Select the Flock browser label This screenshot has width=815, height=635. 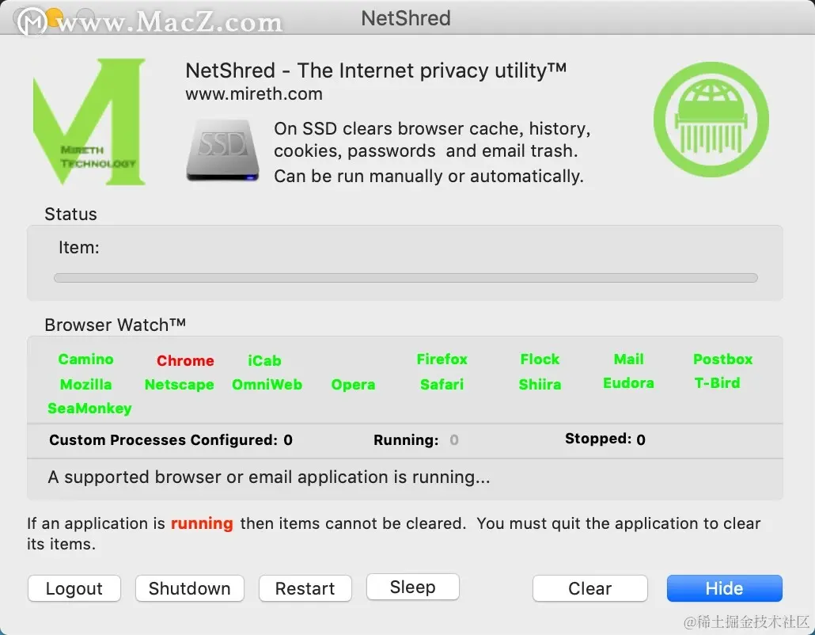click(540, 359)
